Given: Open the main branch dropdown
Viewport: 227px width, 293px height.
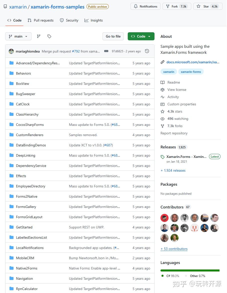Looking at the screenshot, I should (18, 36).
